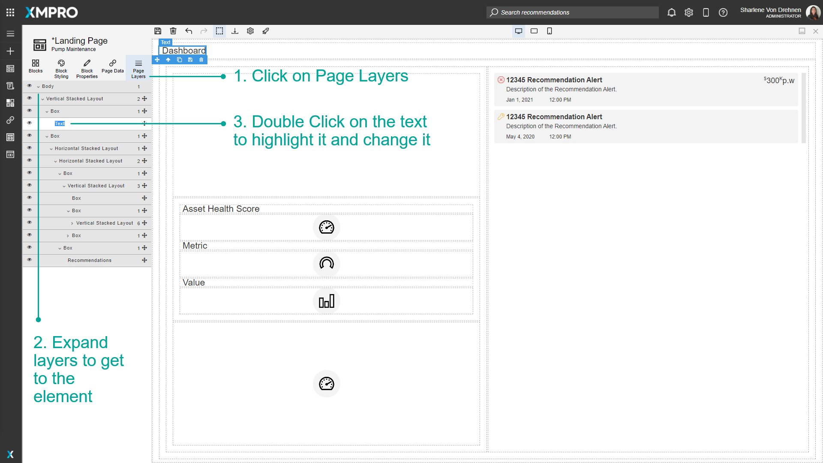Click inside the Search recommendations field
Screen dimensions: 823x463
(572, 12)
